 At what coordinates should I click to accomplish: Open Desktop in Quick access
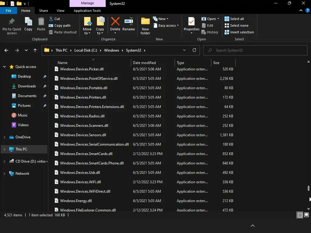(x=24, y=76)
